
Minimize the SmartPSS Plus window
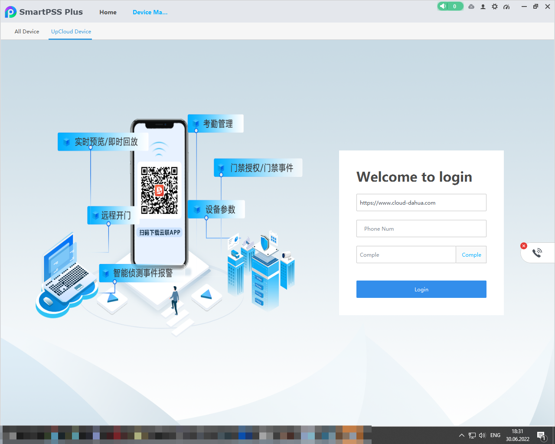(x=524, y=7)
